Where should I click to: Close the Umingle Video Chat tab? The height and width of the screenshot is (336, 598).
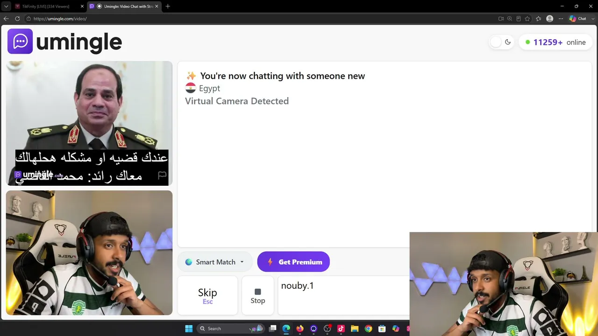pyautogui.click(x=157, y=6)
